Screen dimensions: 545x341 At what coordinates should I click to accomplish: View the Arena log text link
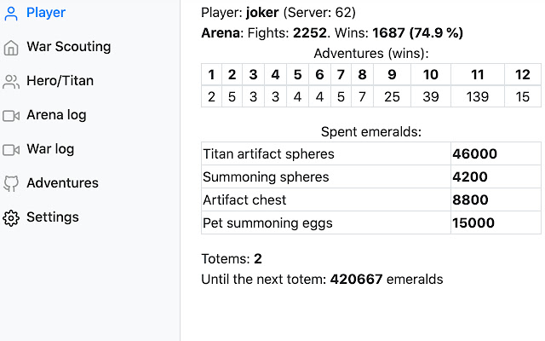coord(56,115)
